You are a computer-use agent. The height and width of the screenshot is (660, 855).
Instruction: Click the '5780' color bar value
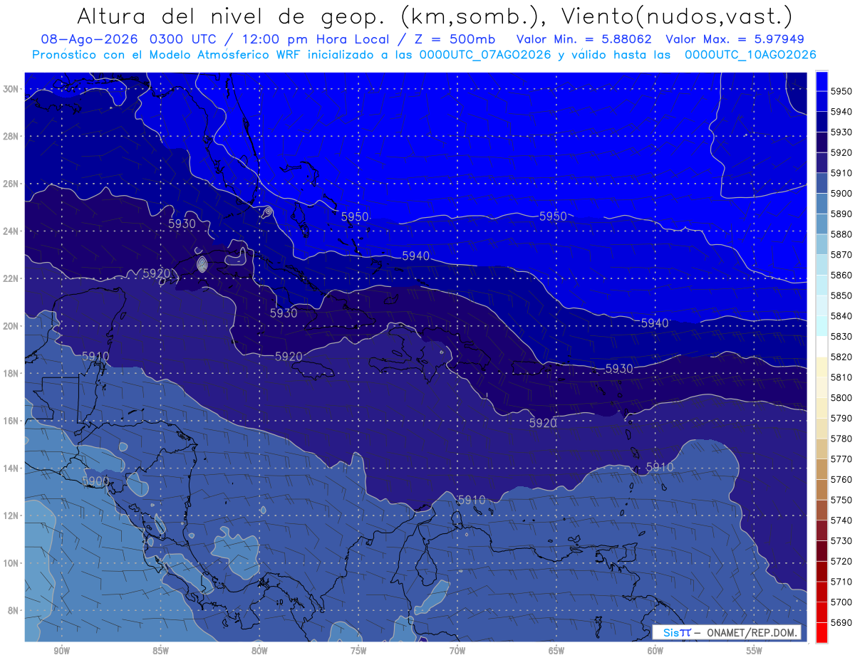tap(843, 438)
